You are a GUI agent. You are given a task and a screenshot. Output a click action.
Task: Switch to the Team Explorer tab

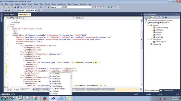(166, 91)
